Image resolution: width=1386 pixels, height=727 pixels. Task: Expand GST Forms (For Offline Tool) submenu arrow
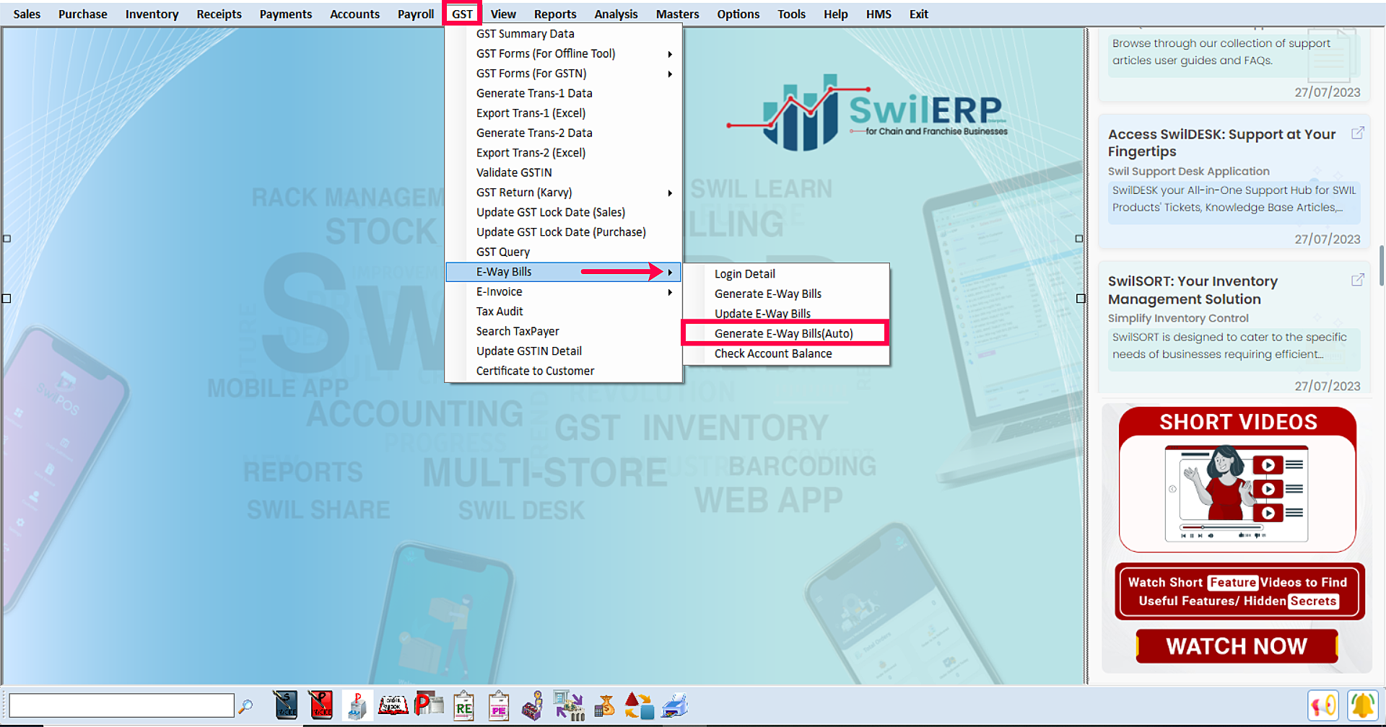[670, 54]
